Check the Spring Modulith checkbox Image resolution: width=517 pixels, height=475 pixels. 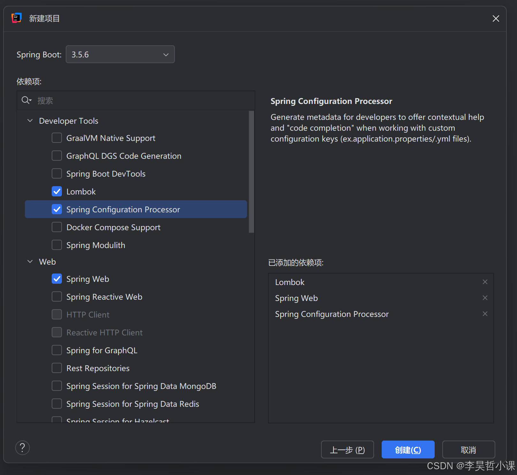pyautogui.click(x=57, y=245)
